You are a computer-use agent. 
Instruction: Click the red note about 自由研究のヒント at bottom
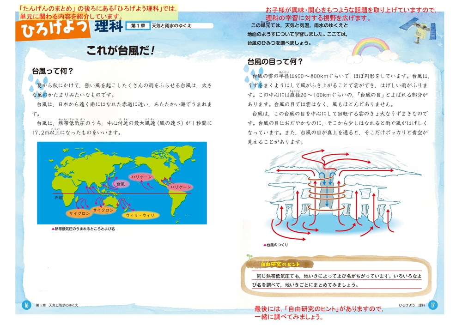[319, 313]
